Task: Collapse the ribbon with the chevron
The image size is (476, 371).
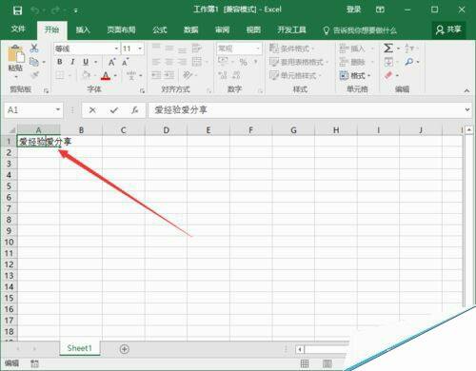Action: click(466, 90)
